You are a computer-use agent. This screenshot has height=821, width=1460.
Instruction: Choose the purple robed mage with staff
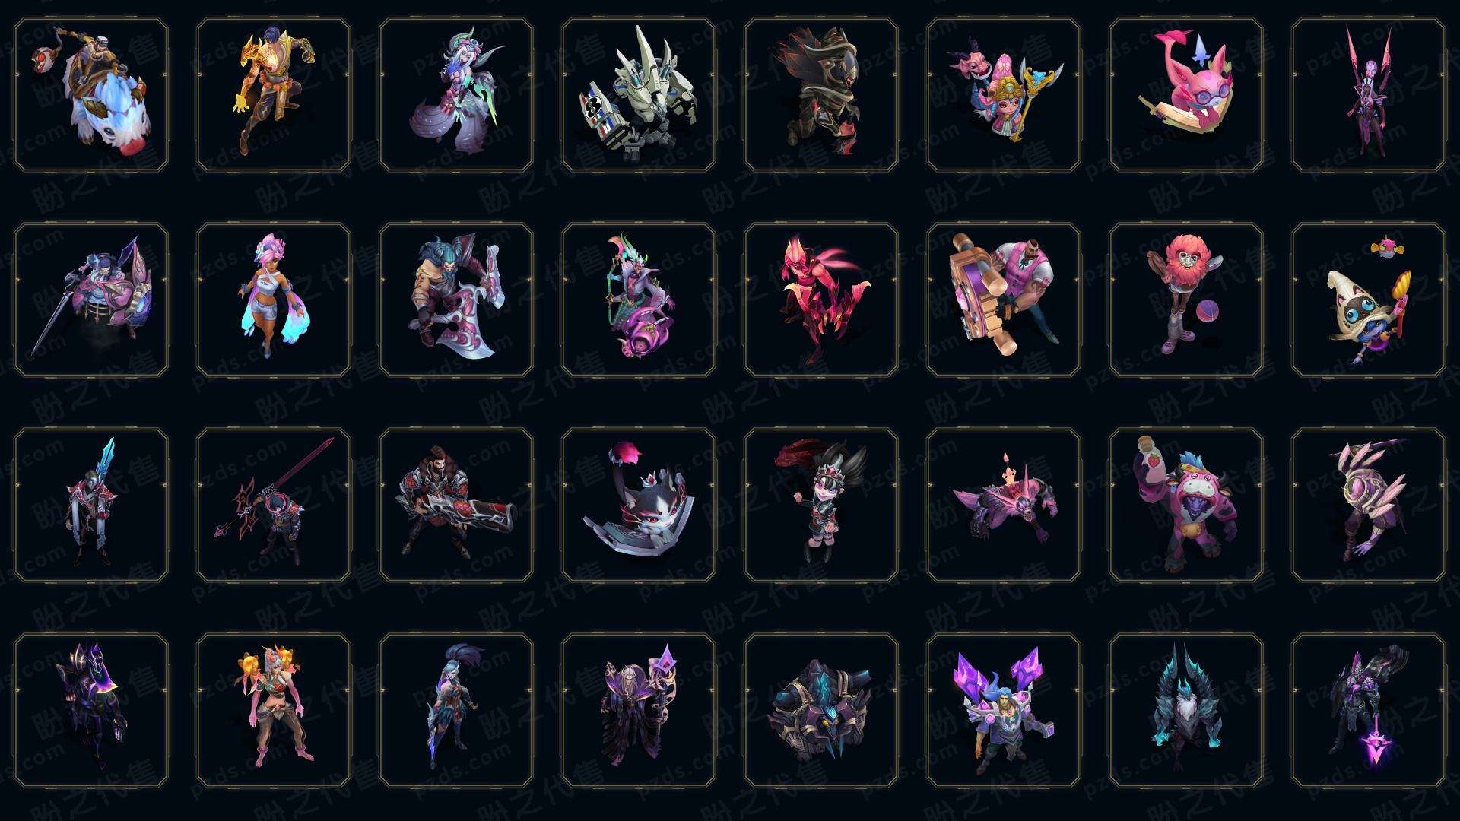pyautogui.click(x=639, y=710)
